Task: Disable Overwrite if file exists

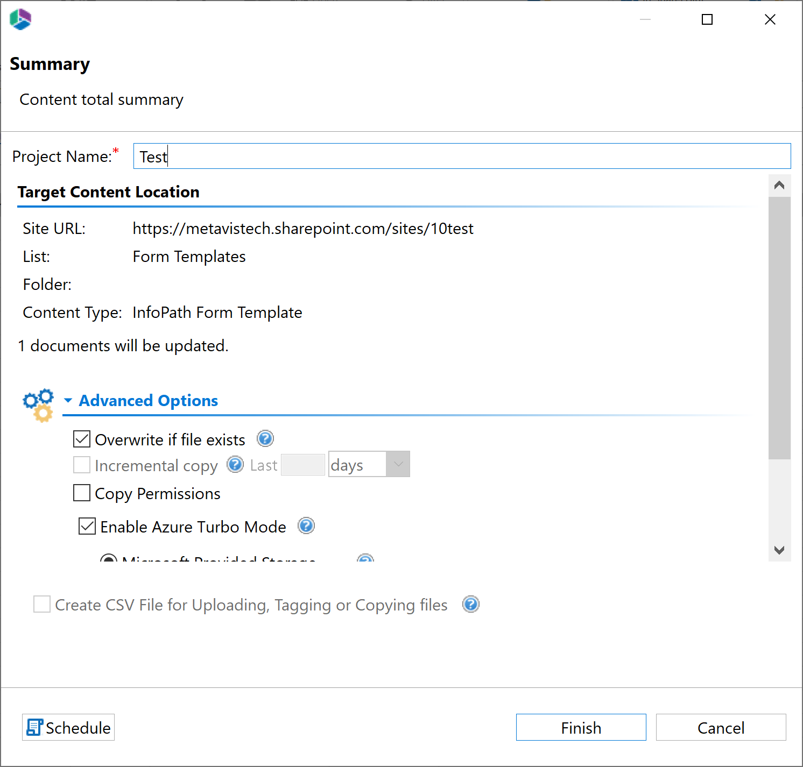Action: click(x=81, y=438)
